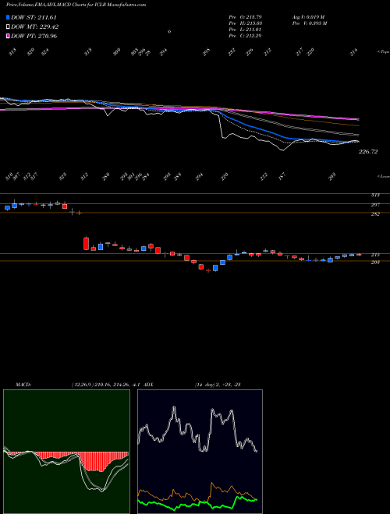Screen dimensions: 390x514
Task: Click the thick green line in ADX panel
Action: tap(197, 505)
